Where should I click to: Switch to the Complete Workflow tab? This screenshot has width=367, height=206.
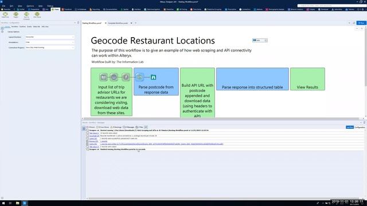(x=118, y=23)
